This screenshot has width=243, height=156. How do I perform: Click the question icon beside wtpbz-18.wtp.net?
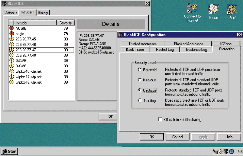[x=12, y=82]
